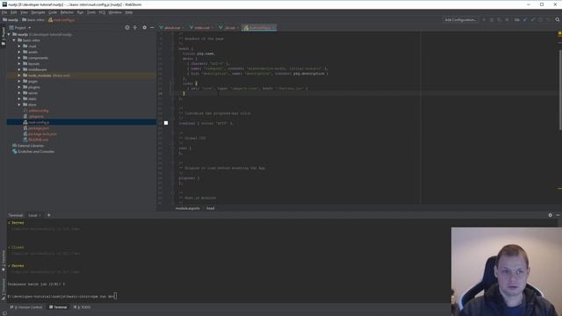Select the nuxt.config.js editor tab
Image resolution: width=562 pixels, height=316 pixels.
[259, 27]
